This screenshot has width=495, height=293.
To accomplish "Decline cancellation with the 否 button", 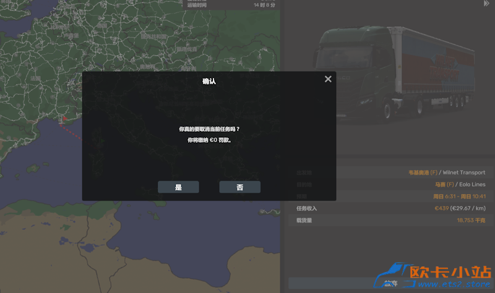I will tap(240, 187).
